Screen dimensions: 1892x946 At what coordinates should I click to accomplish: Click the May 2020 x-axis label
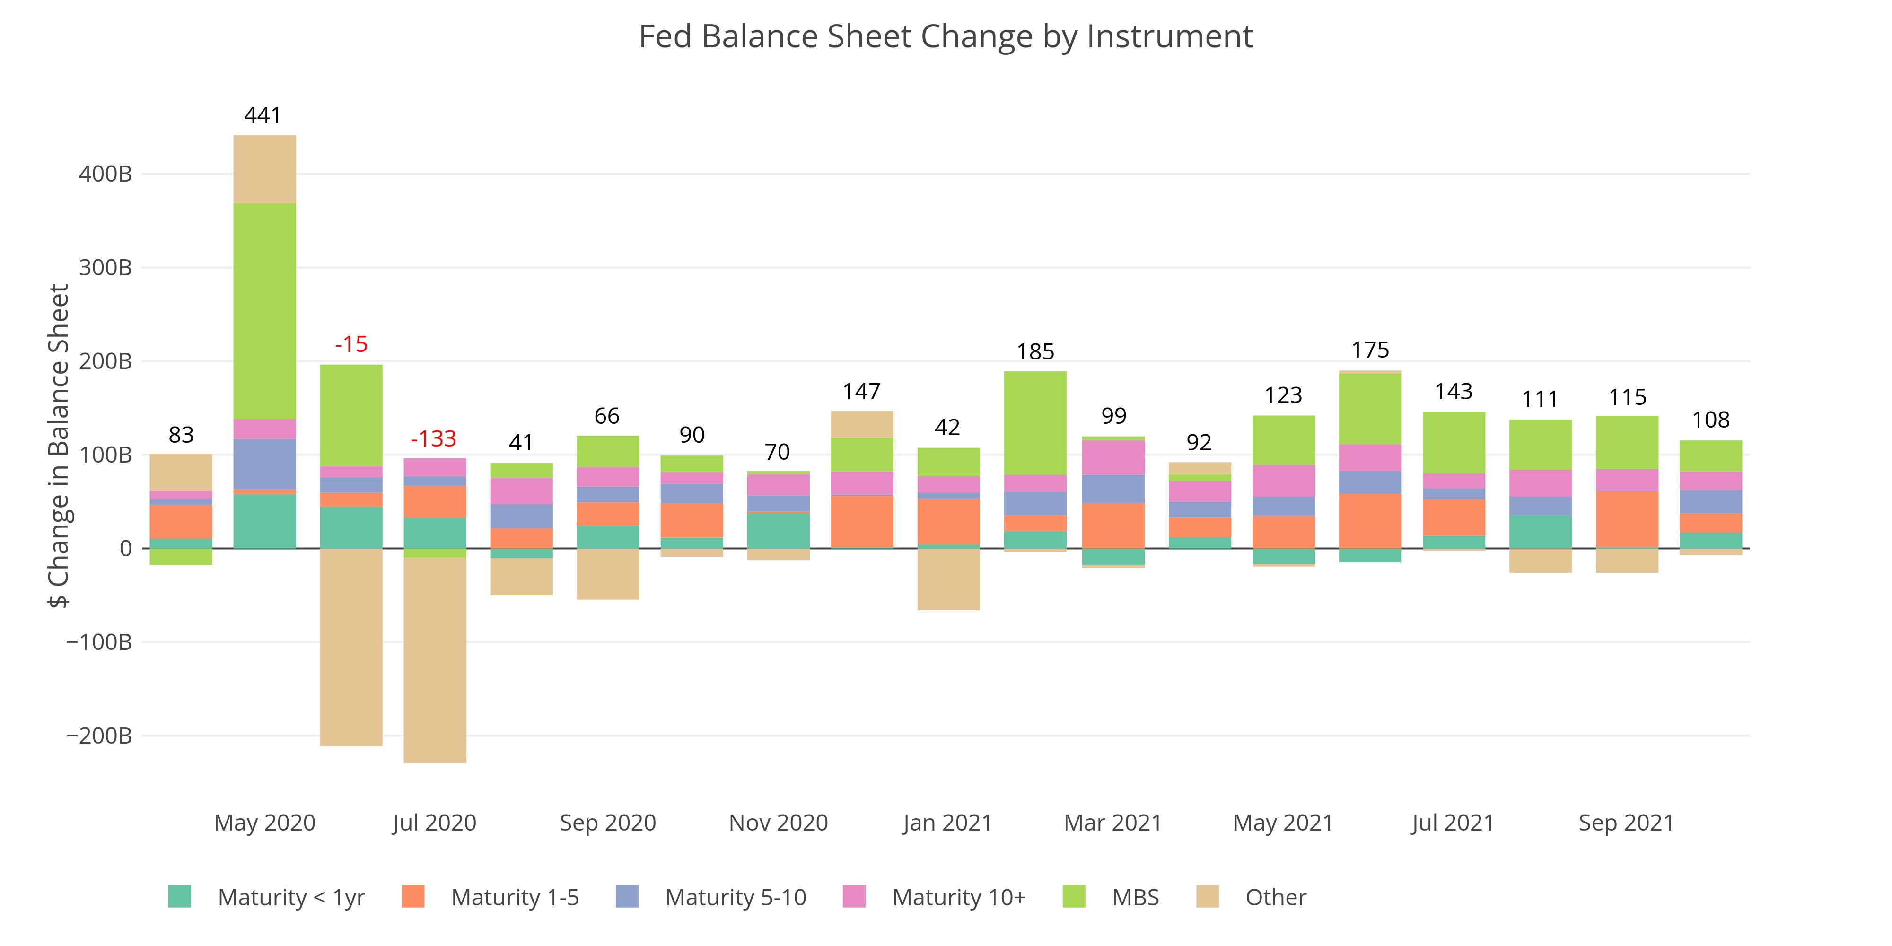pyautogui.click(x=264, y=823)
